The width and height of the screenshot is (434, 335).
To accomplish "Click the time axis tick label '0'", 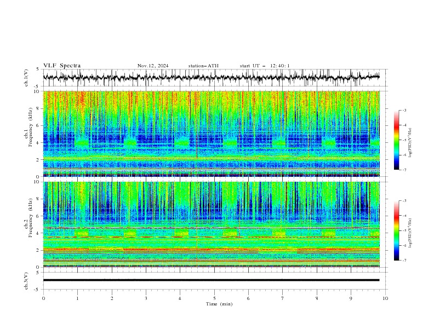I will [x=43, y=298].
